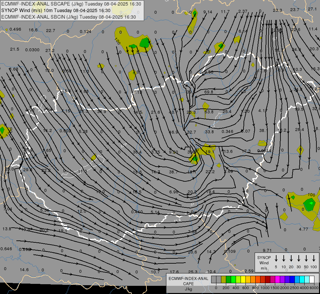
Task: Click the map value 0.0300
Action: [x=32, y=50]
